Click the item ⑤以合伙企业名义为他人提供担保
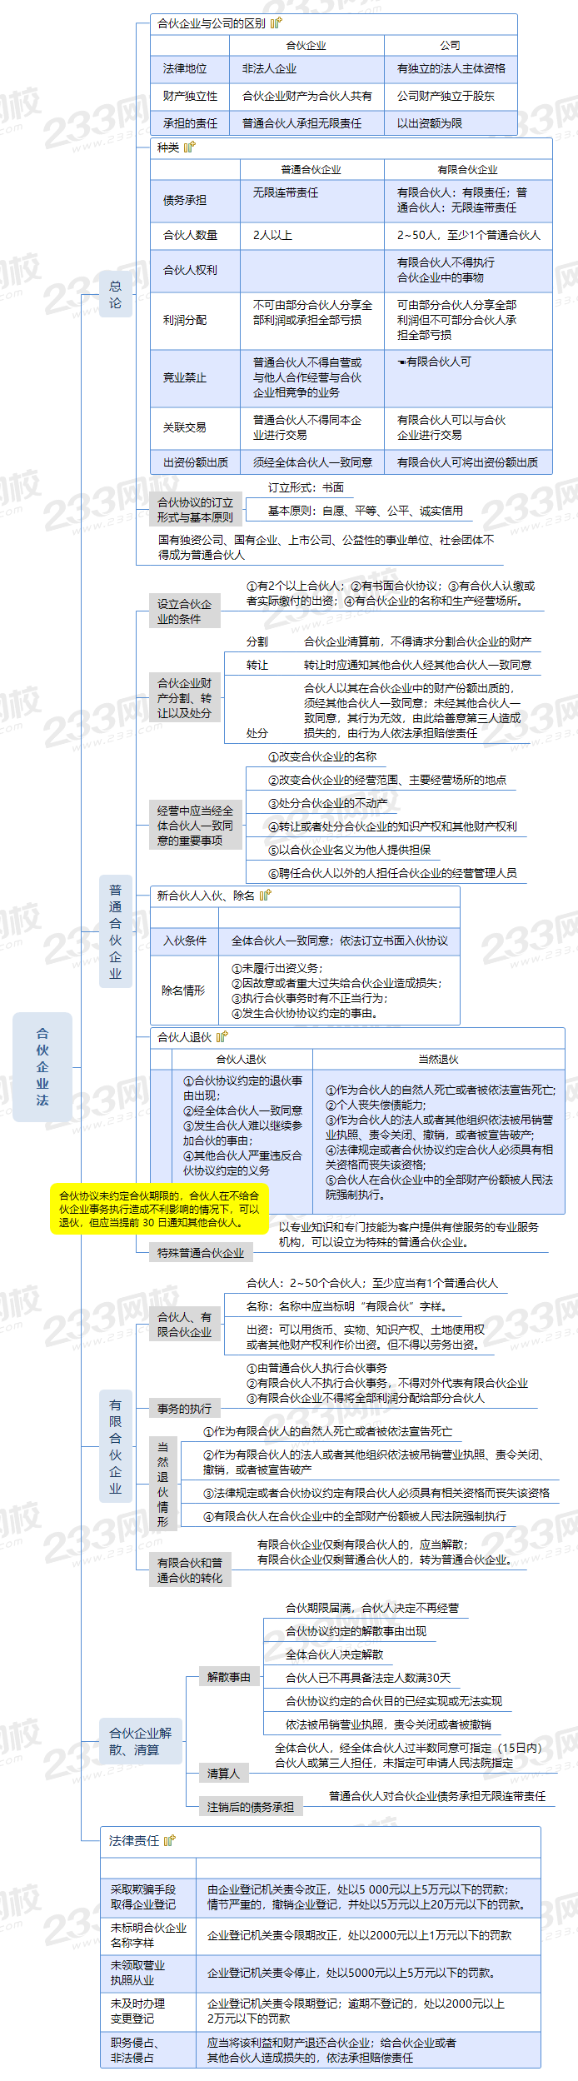Viewport: 578px width, 2081px height. pos(349,850)
